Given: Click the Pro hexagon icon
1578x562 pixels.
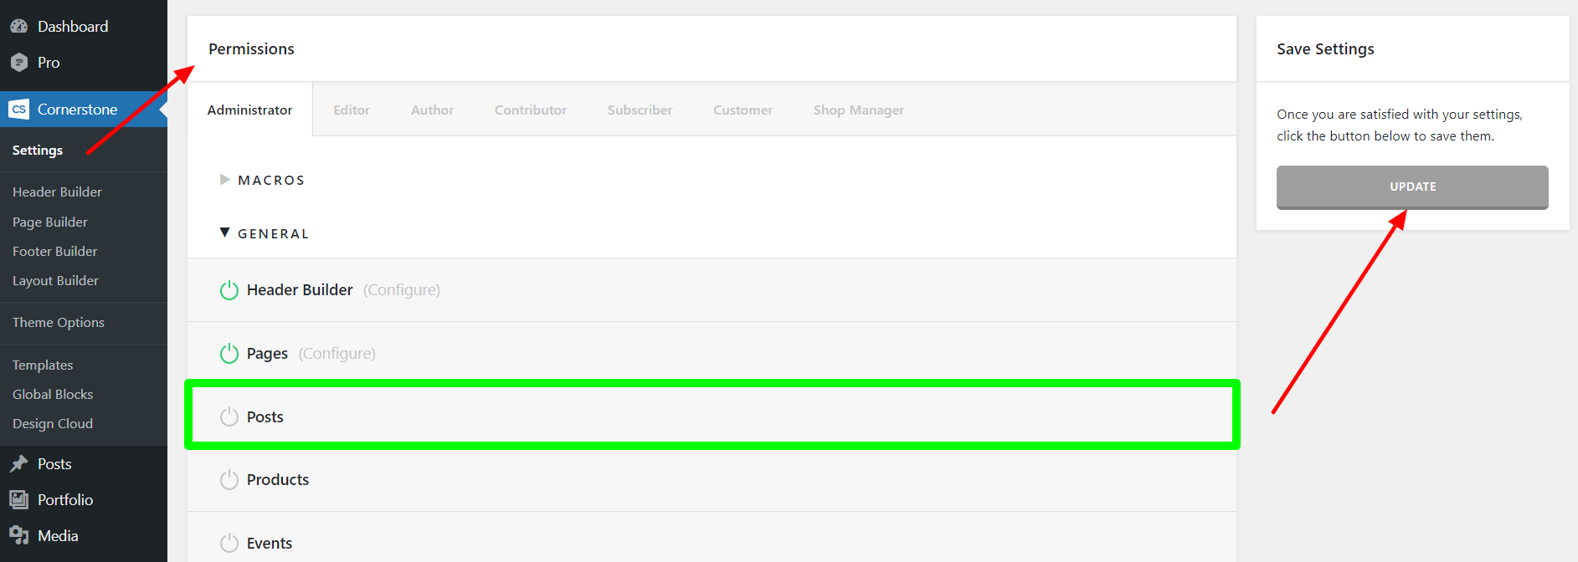Looking at the screenshot, I should 18,63.
